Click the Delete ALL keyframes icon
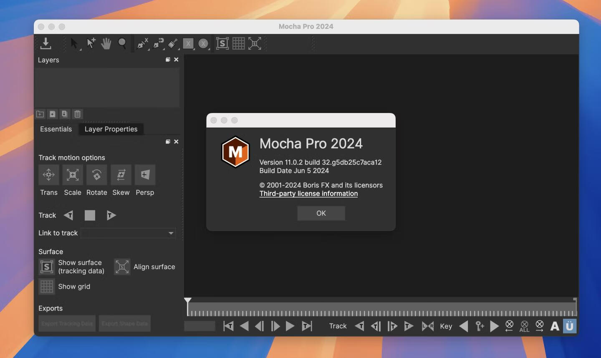This screenshot has height=358, width=601. click(525, 326)
